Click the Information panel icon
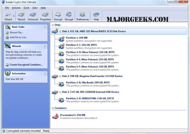The width and height of the screenshot is (190, 134). pos(8,73)
